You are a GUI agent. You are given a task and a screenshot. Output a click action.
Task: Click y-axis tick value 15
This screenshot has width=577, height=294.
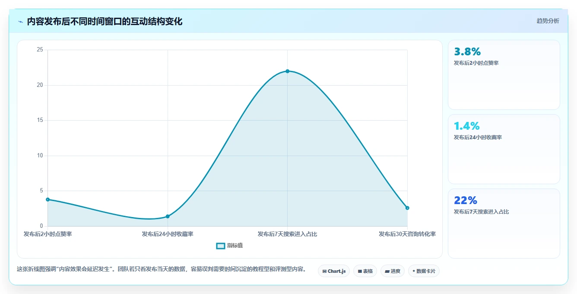coord(40,120)
